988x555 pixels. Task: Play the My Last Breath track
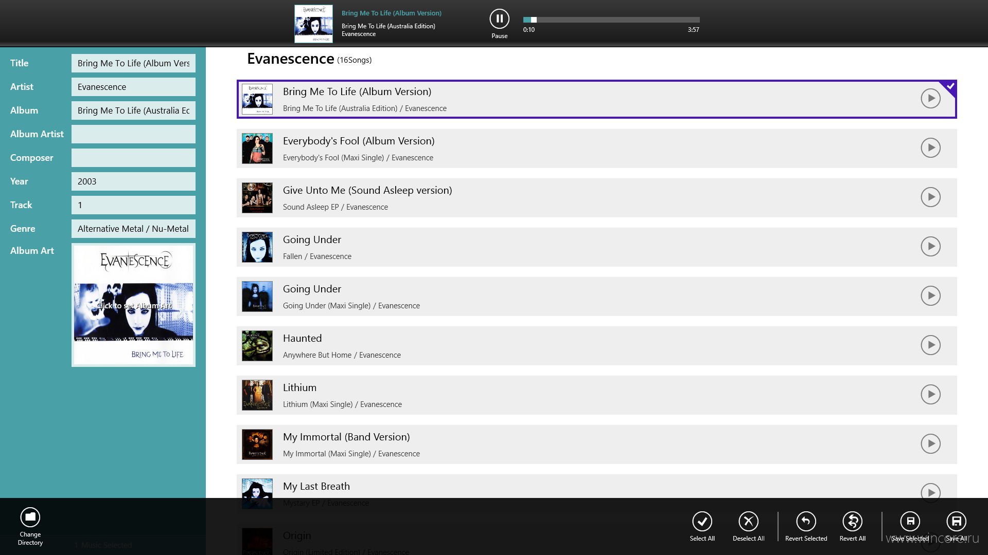coord(930,492)
